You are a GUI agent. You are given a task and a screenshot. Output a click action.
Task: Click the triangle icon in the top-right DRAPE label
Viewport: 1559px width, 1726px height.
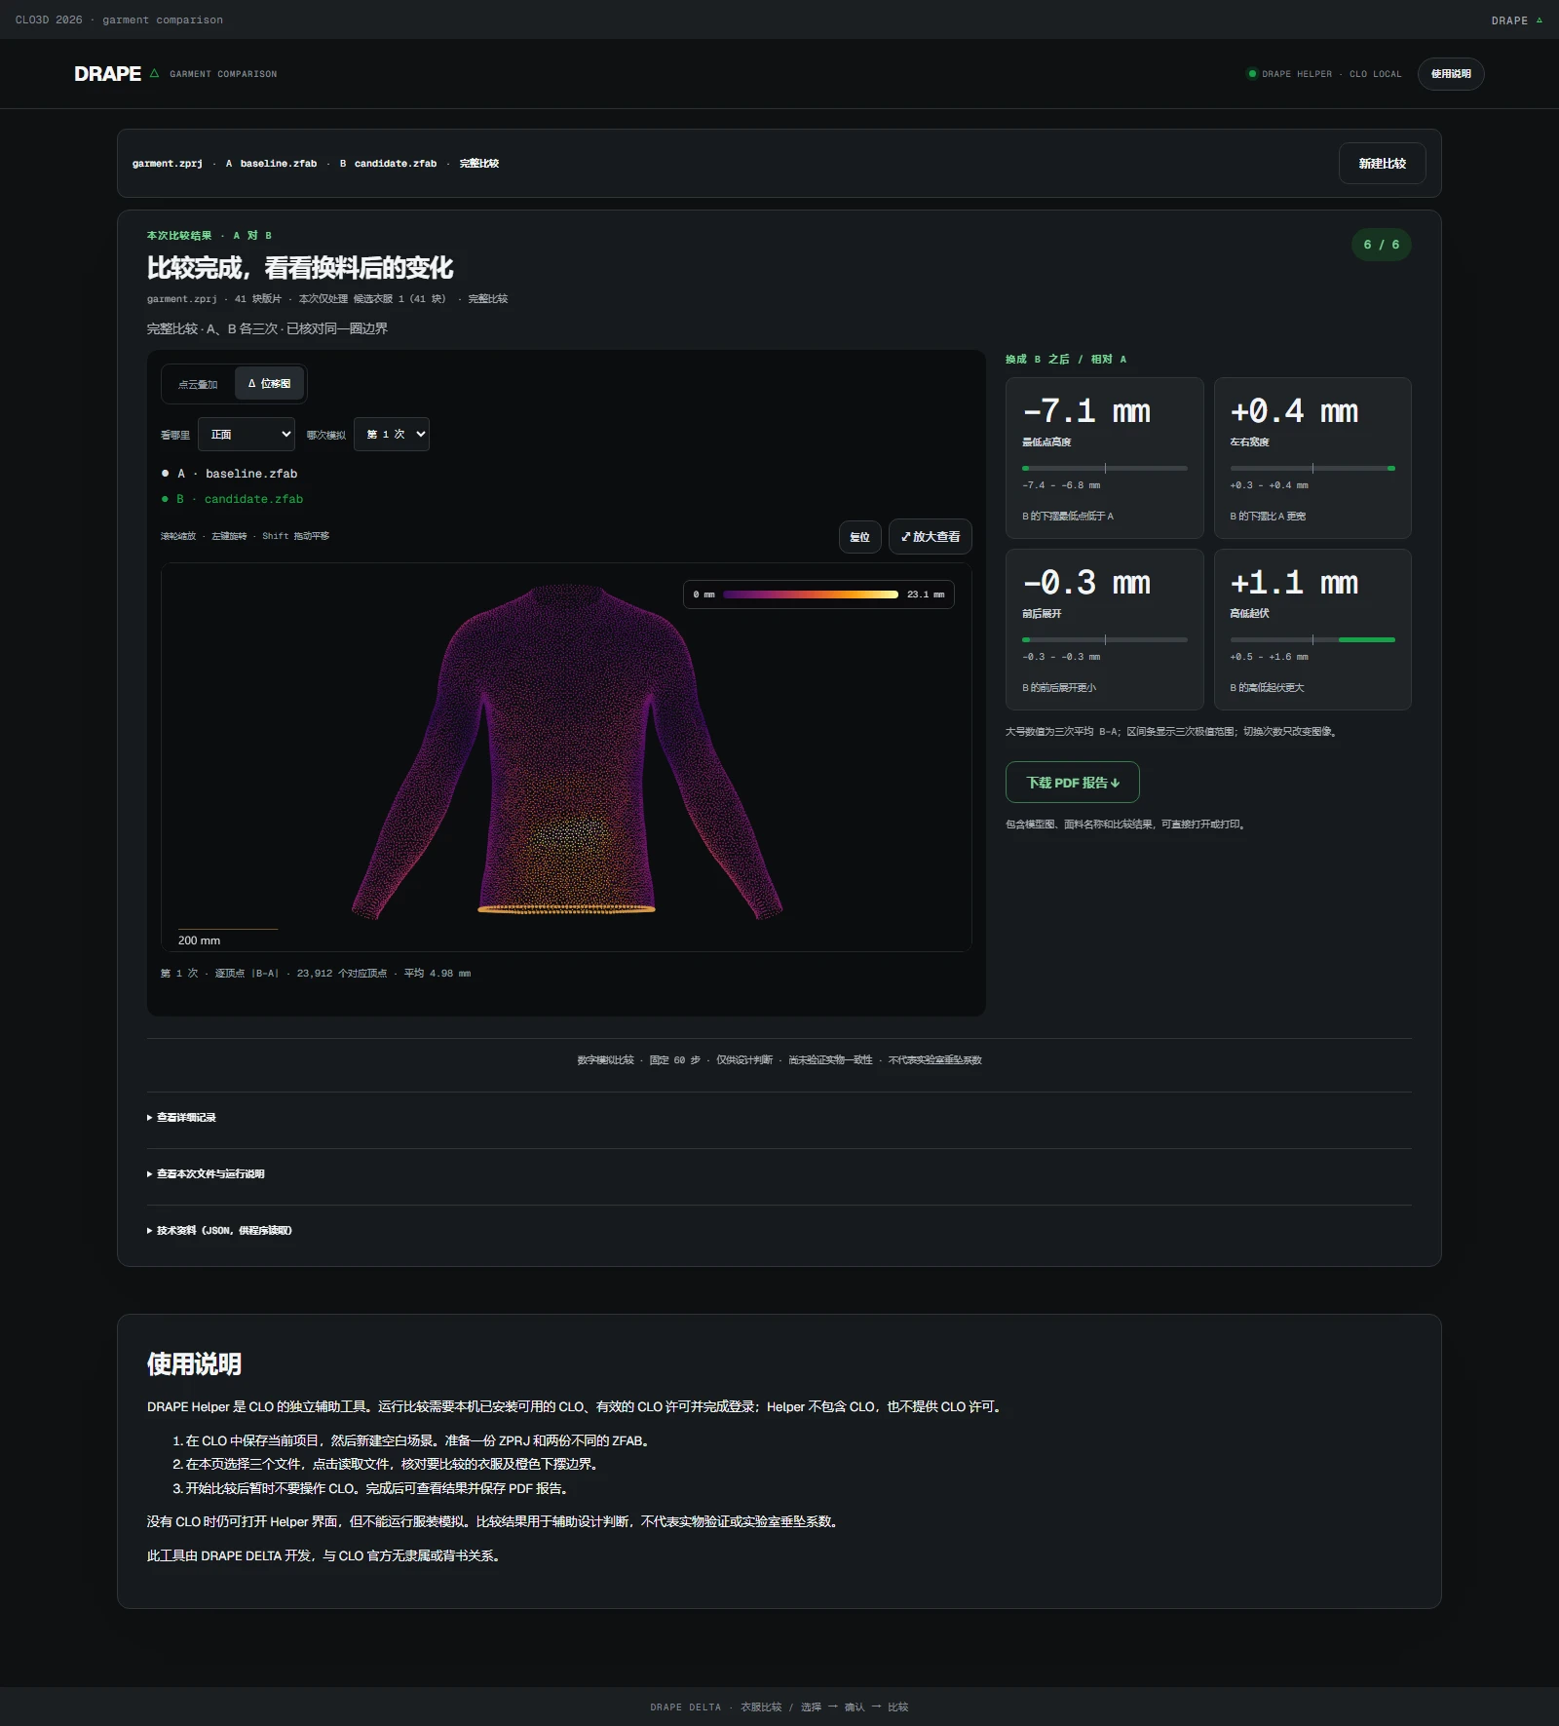pos(1540,20)
